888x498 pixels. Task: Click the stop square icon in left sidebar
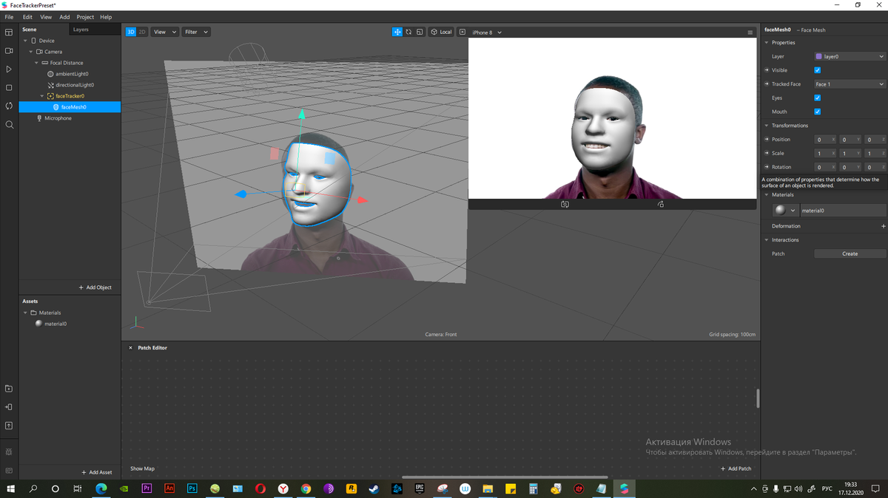click(x=9, y=88)
